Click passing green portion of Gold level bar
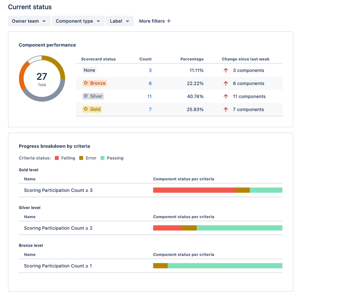 (266, 190)
